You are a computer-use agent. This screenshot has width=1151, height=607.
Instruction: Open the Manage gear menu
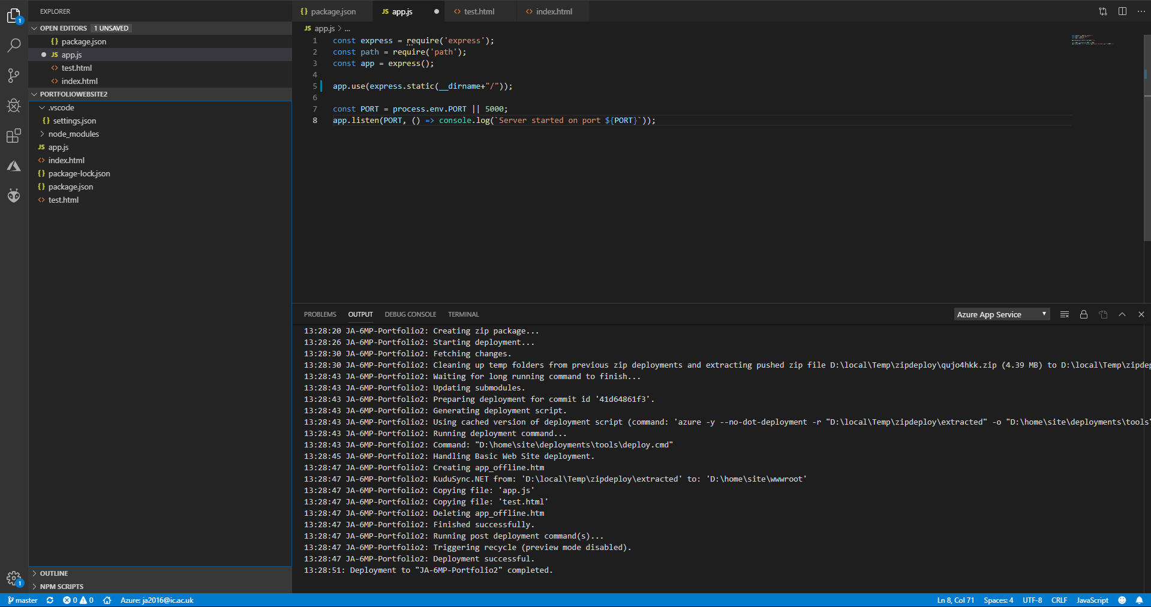(14, 579)
